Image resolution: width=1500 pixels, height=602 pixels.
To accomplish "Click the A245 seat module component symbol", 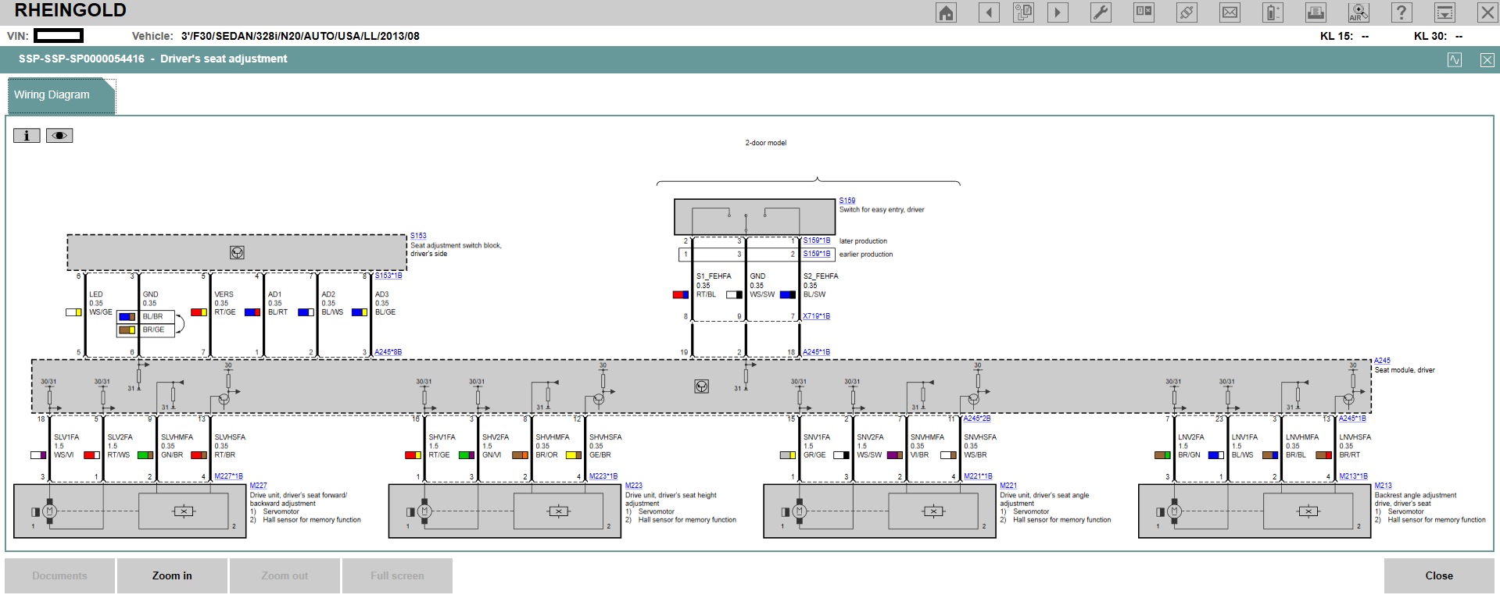I will [702, 386].
